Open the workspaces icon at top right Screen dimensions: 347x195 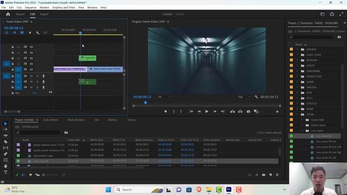[x=323, y=14]
